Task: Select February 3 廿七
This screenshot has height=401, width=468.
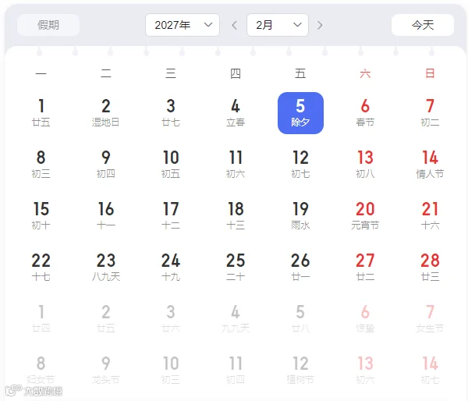Action: [171, 113]
